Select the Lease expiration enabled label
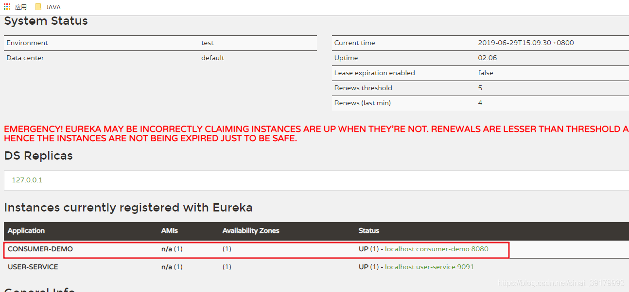 (x=375, y=73)
